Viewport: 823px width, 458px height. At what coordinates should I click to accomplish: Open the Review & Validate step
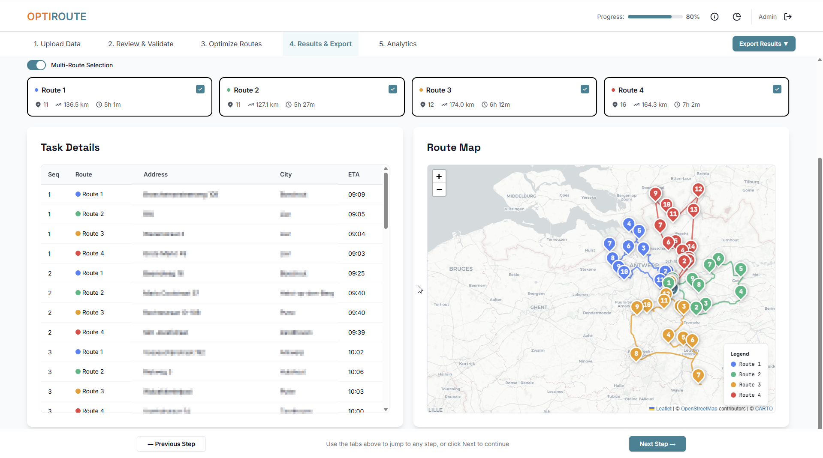tap(141, 44)
